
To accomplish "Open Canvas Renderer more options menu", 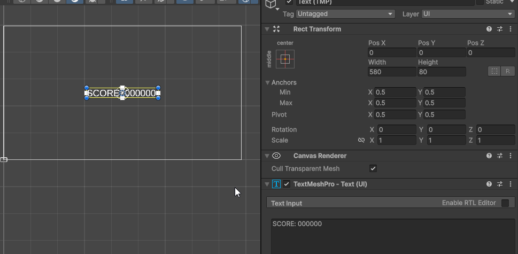I will coord(511,156).
